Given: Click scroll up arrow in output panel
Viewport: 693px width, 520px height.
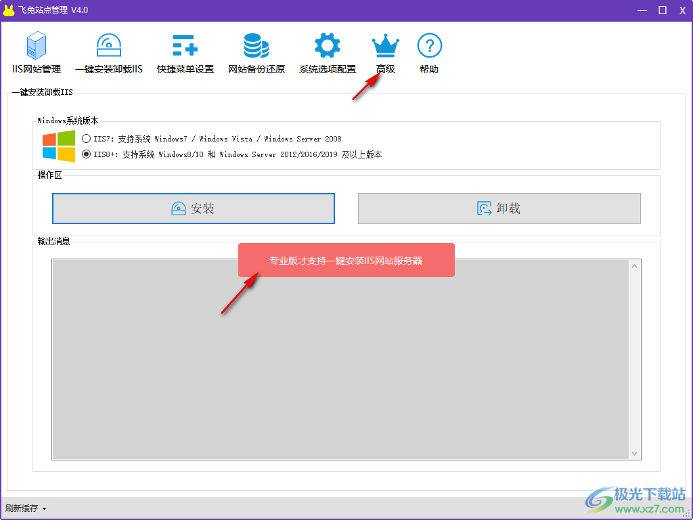Looking at the screenshot, I should pos(634,266).
